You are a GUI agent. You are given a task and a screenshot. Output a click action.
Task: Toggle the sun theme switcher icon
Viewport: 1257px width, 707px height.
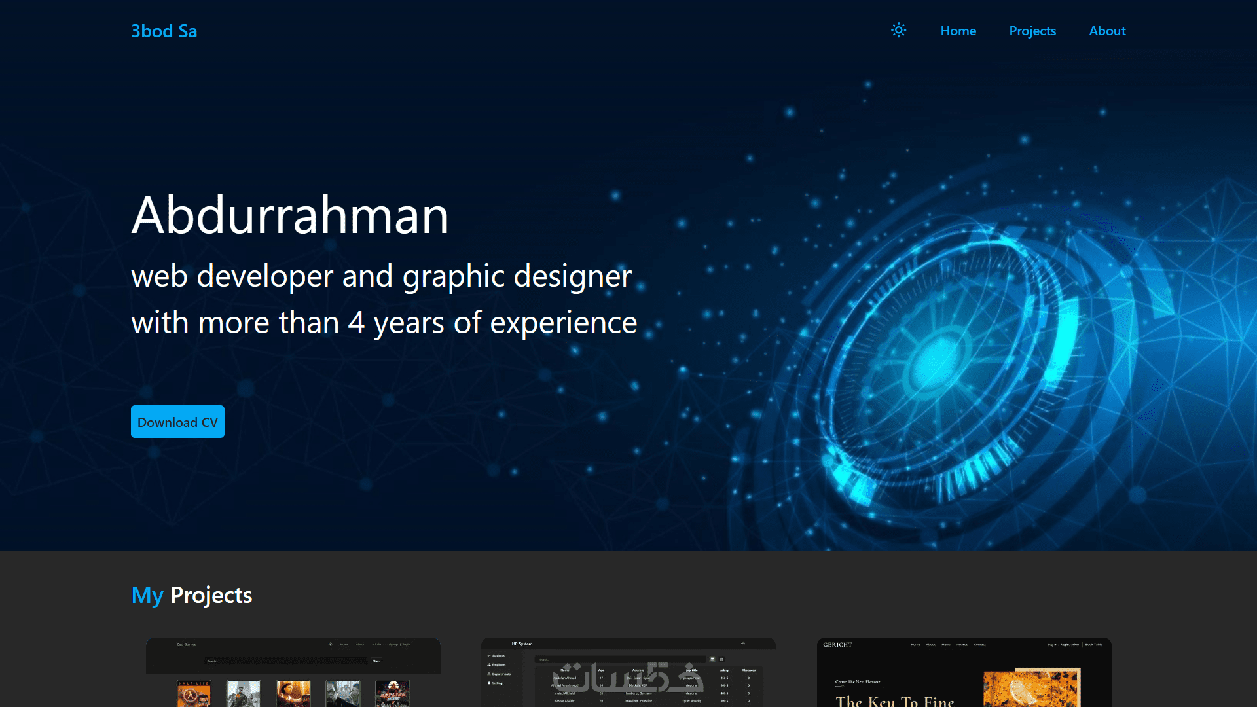point(898,30)
